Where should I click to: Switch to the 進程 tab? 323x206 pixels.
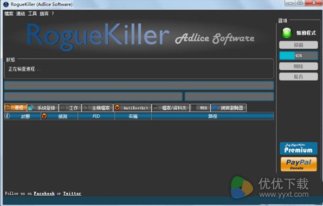pos(16,108)
